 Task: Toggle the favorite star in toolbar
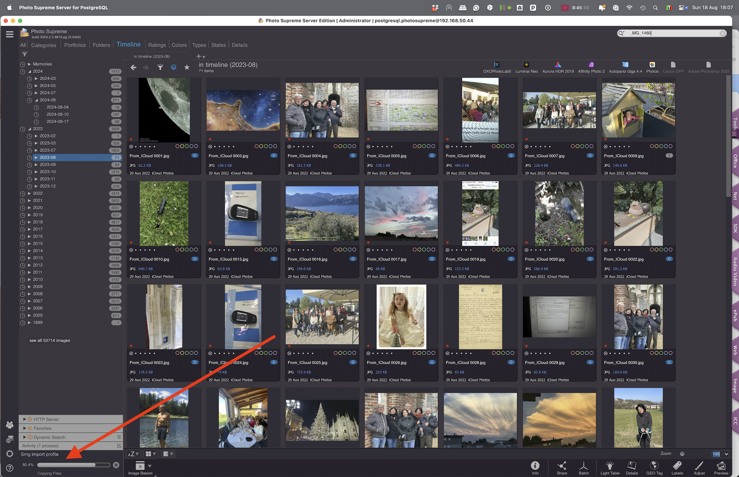pos(187,67)
